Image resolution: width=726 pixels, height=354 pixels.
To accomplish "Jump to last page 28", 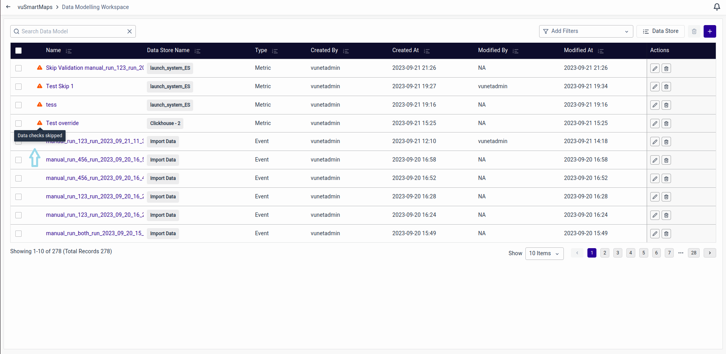I will point(693,253).
